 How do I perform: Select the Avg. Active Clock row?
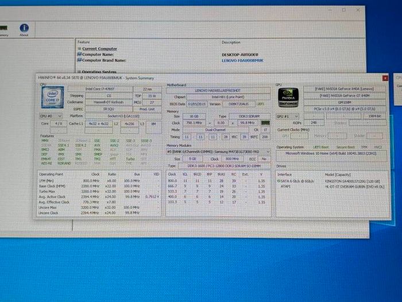99,197
